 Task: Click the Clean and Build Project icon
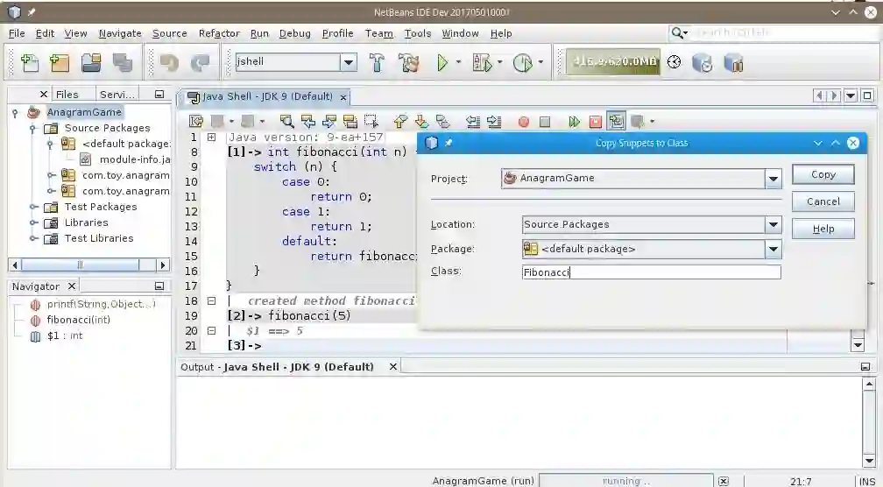tap(409, 62)
